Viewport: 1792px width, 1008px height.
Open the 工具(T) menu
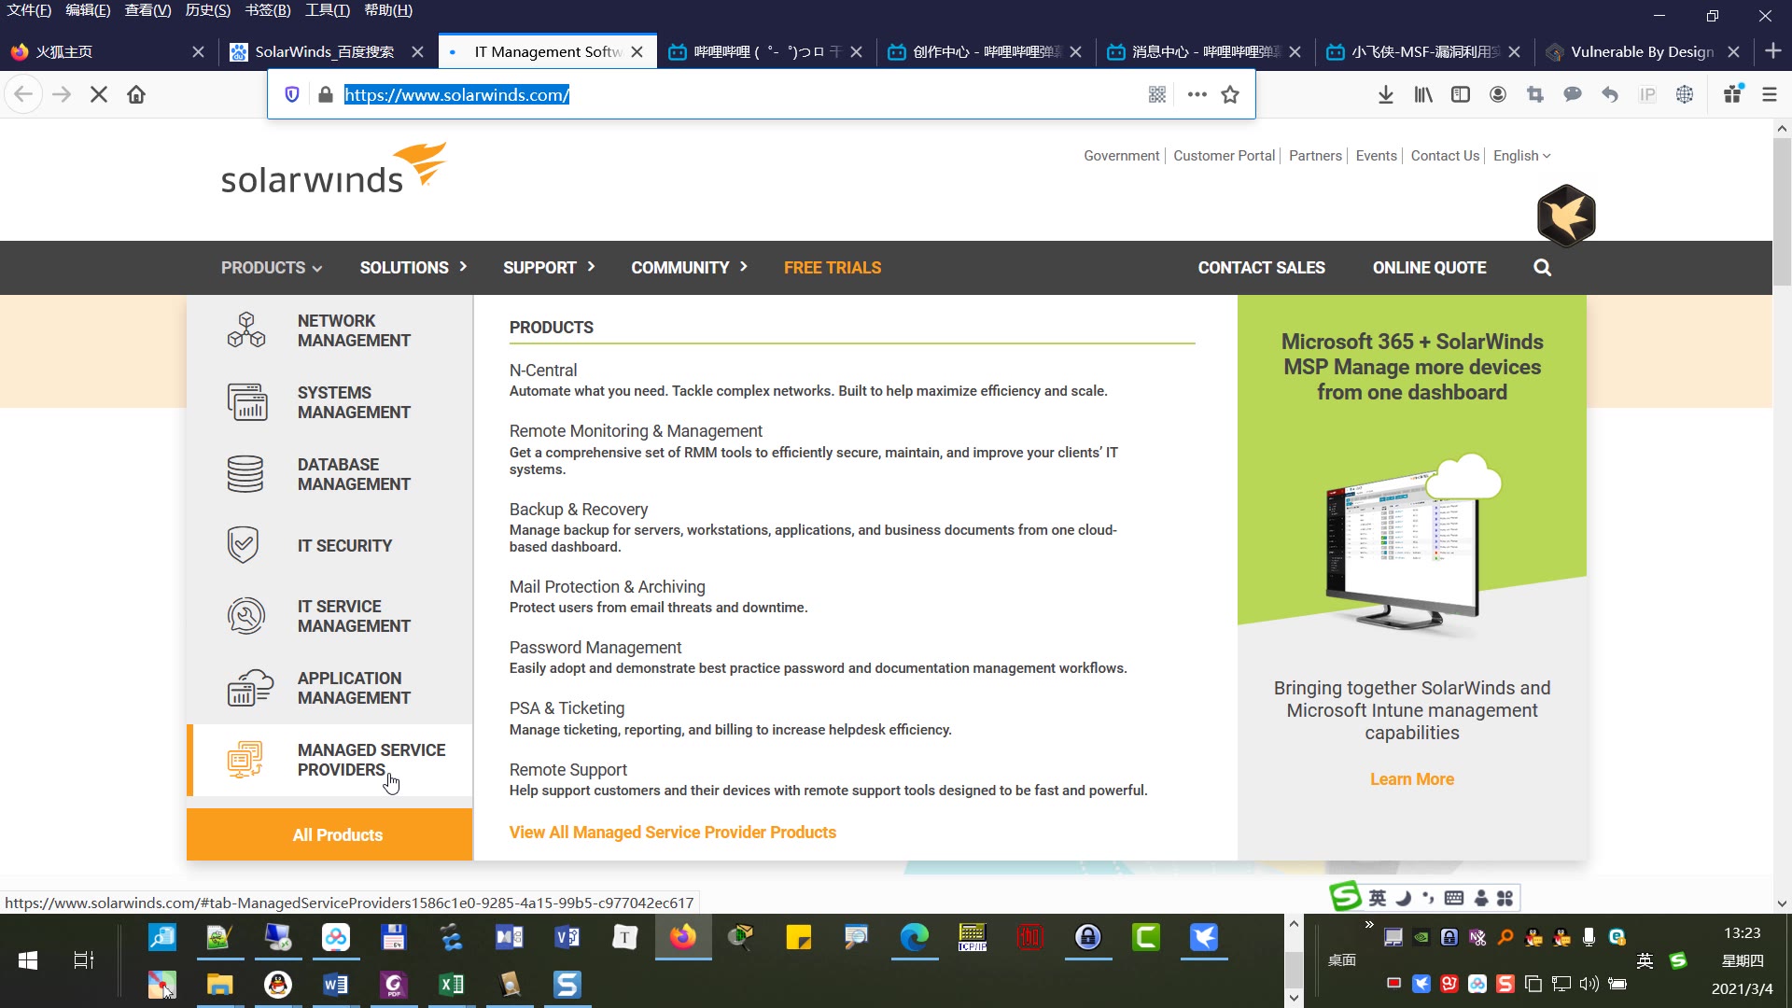click(x=328, y=10)
